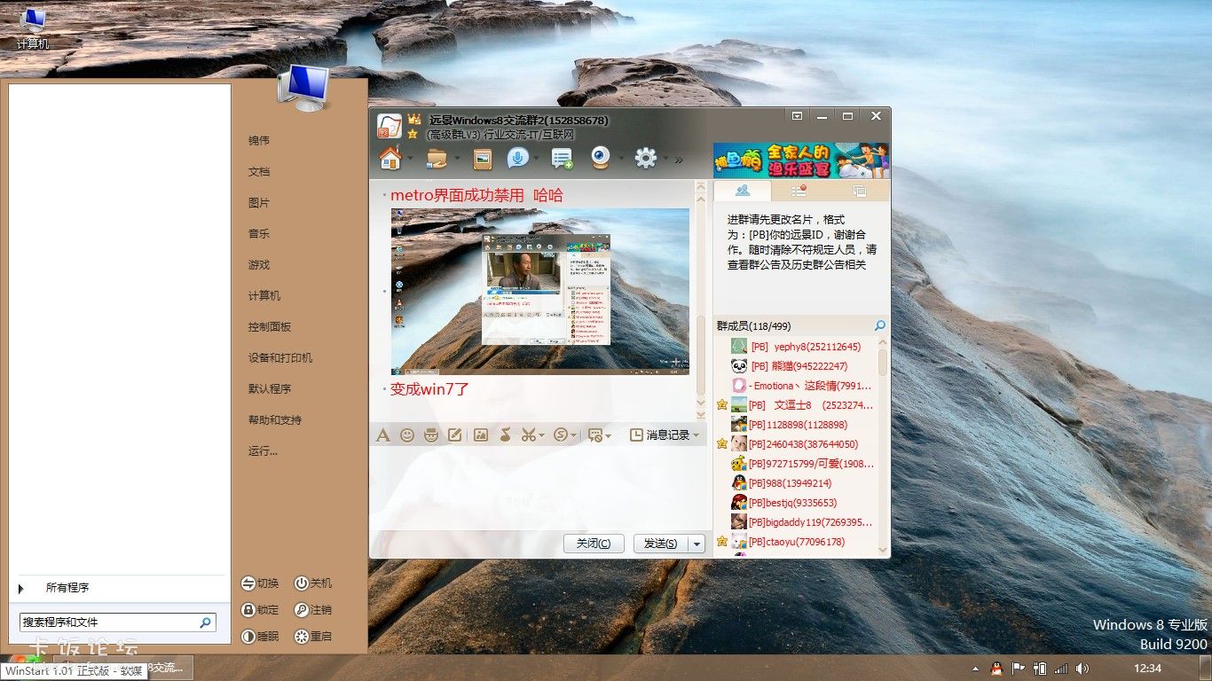Click the search magnifier in start menu
1212x681 pixels.
(x=205, y=622)
